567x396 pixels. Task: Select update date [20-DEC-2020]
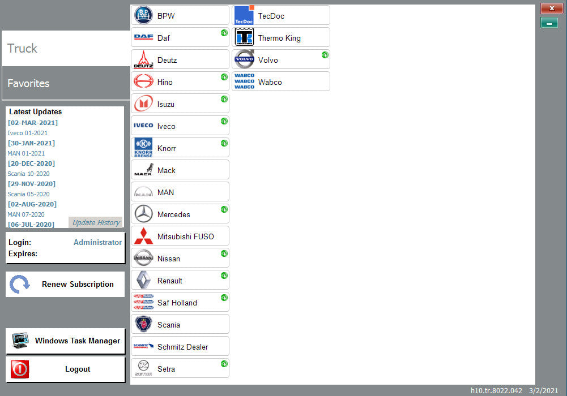[32, 163]
